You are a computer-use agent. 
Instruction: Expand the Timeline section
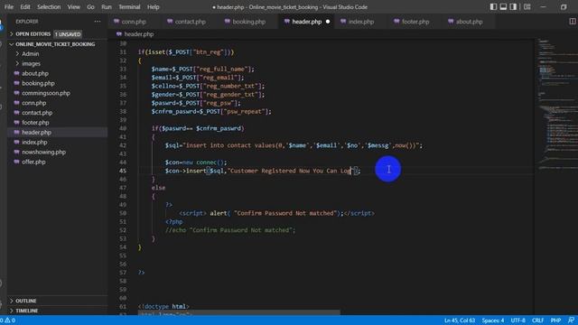coord(26,311)
